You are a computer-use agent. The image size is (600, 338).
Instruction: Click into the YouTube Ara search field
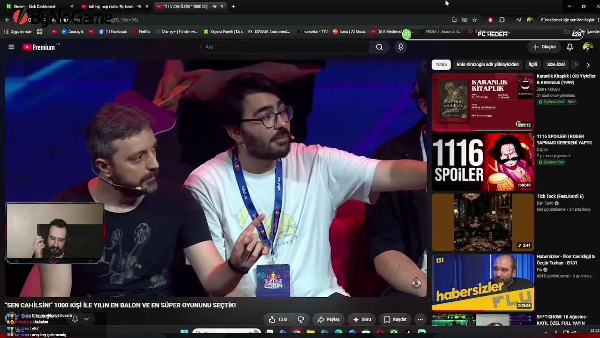pos(285,47)
